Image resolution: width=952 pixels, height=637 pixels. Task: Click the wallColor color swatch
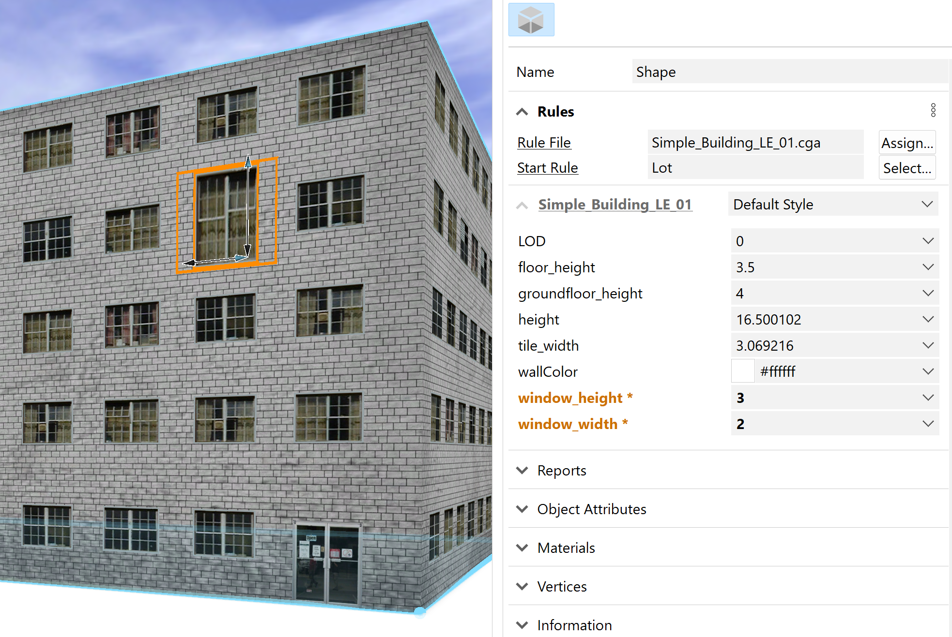tap(742, 371)
